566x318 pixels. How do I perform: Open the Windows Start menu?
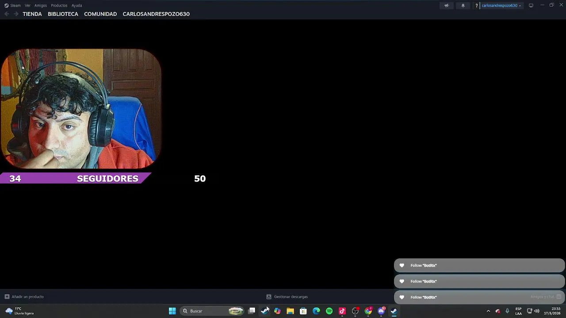point(172,311)
